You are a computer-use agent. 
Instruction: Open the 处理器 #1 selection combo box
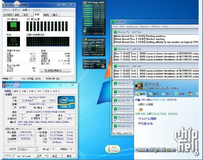point(28,149)
